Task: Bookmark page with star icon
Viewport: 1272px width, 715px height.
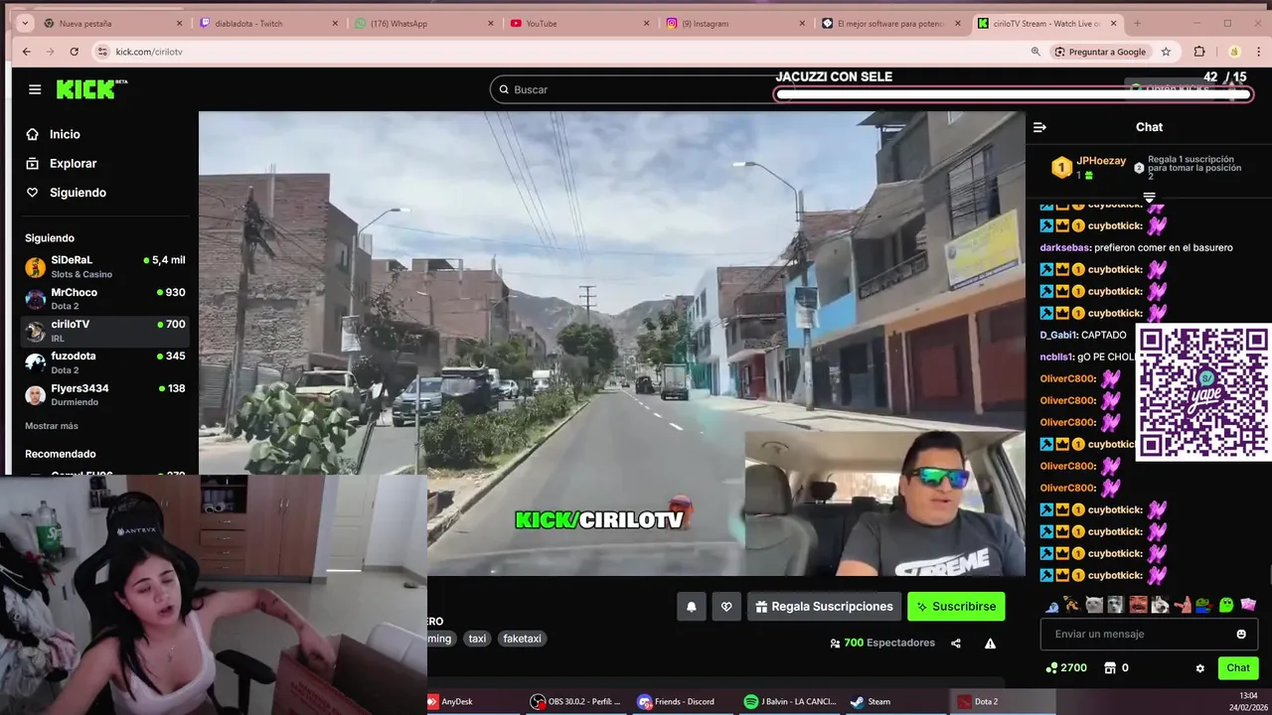Action: click(x=1166, y=52)
